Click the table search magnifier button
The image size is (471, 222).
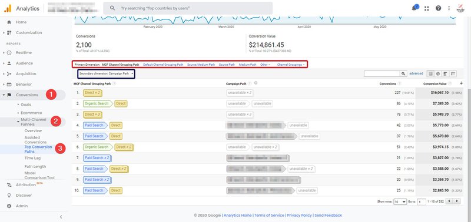pos(403,73)
